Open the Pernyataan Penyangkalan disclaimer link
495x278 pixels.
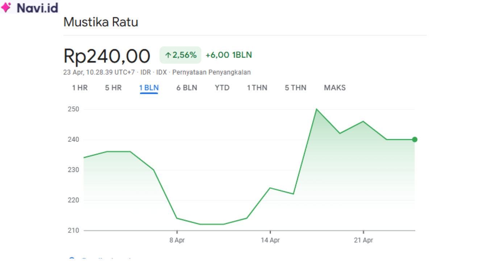click(x=212, y=72)
